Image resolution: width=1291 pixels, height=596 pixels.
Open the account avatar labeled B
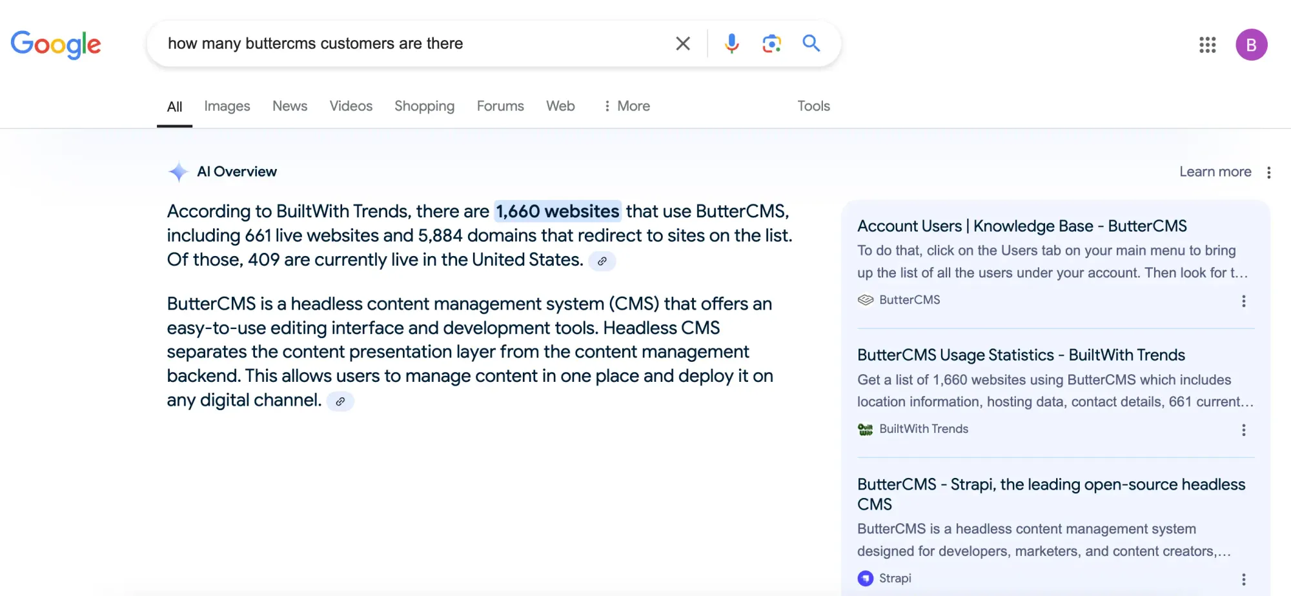click(1251, 45)
